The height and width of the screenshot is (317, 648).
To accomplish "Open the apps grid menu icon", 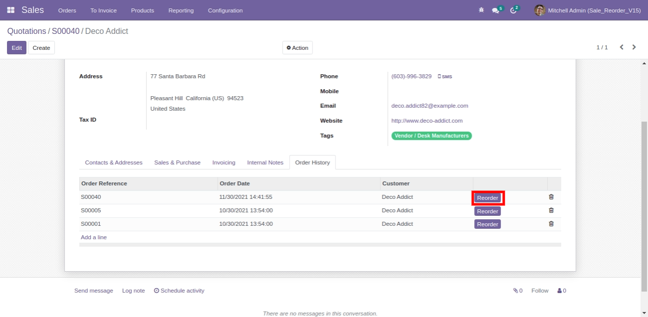I will click(x=10, y=10).
